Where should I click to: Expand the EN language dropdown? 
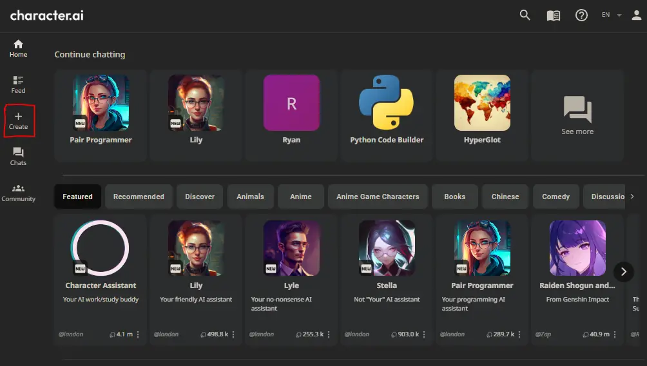(611, 15)
